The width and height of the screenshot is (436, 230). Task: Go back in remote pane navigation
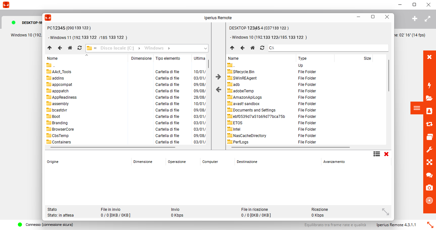tap(242, 48)
